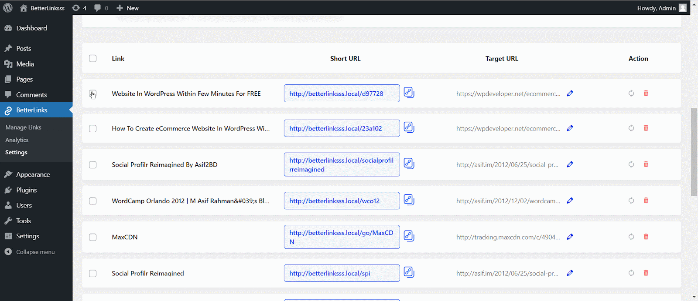698x301 pixels.
Task: Click the pencil edit icon for the MaxCDN link
Action: pyautogui.click(x=570, y=237)
